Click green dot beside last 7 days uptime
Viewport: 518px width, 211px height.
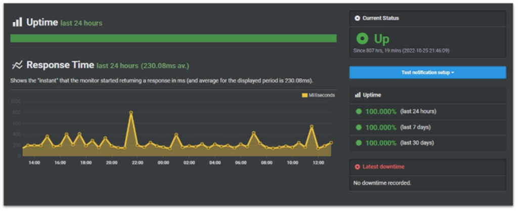(x=359, y=127)
